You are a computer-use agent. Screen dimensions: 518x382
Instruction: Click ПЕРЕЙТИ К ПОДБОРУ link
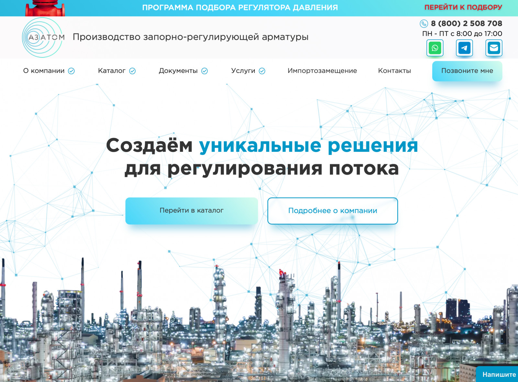tap(463, 7)
